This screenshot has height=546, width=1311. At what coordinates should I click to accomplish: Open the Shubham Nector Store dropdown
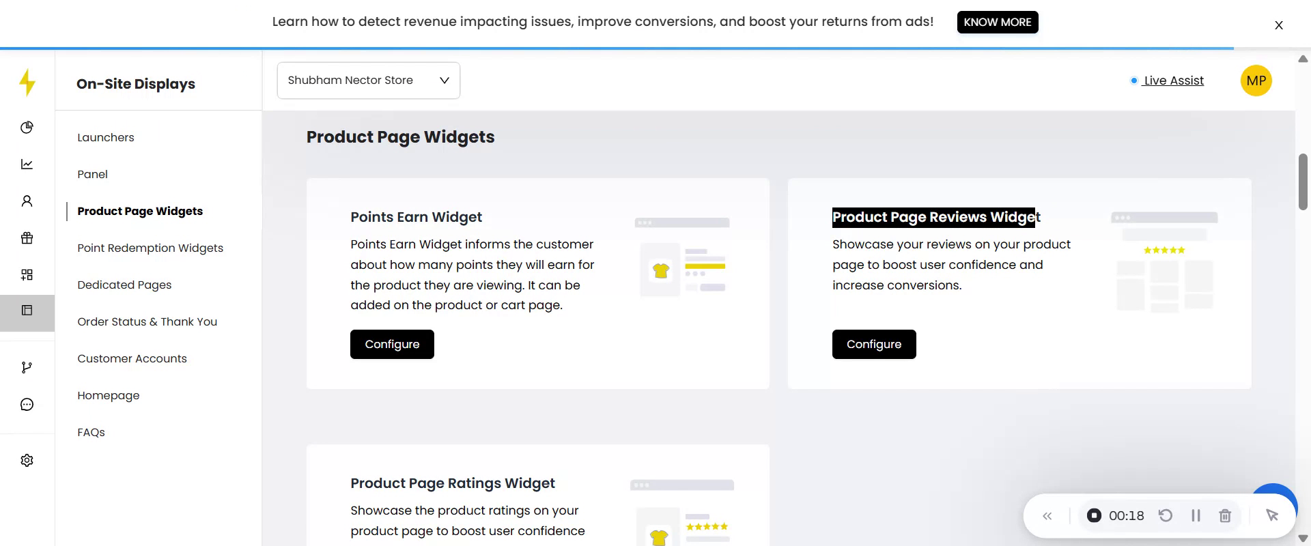pyautogui.click(x=368, y=81)
